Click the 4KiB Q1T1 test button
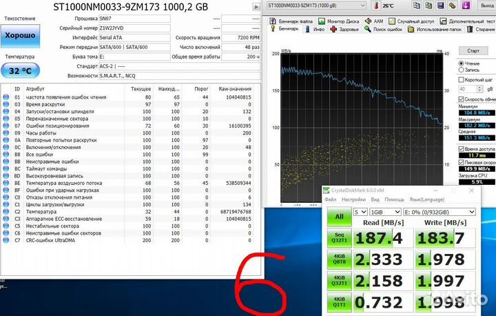 pos(339,302)
